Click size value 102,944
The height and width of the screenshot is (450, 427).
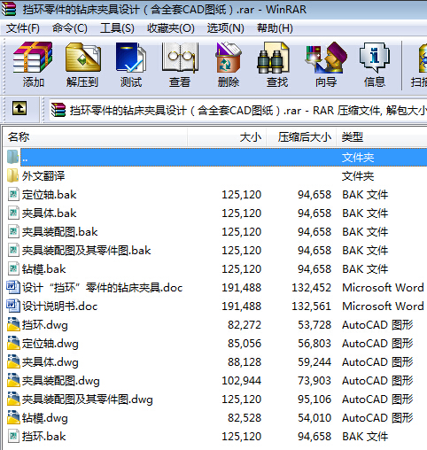point(242,381)
